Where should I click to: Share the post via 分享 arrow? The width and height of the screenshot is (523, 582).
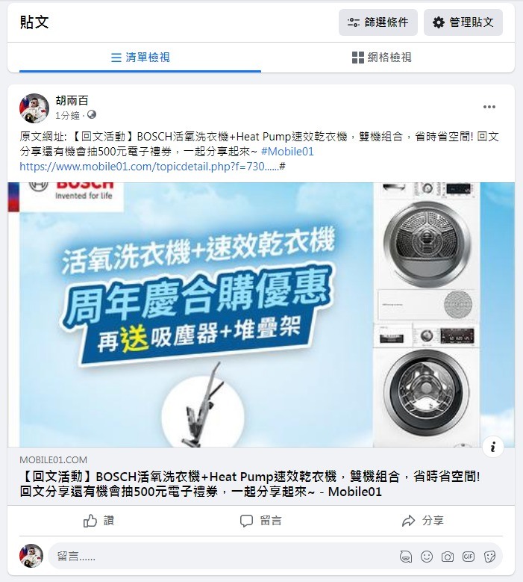[x=422, y=521]
